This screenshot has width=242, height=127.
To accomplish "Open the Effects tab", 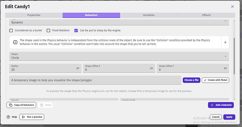I will click(x=207, y=15).
